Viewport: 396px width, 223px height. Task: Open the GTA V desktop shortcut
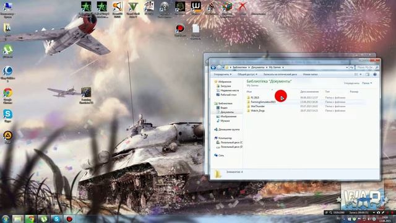pos(133,9)
